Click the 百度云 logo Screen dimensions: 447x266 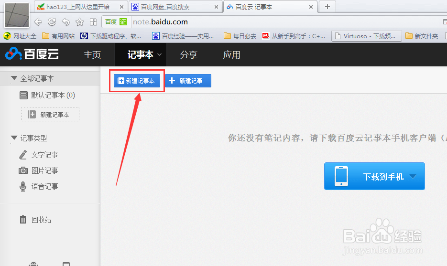point(32,54)
